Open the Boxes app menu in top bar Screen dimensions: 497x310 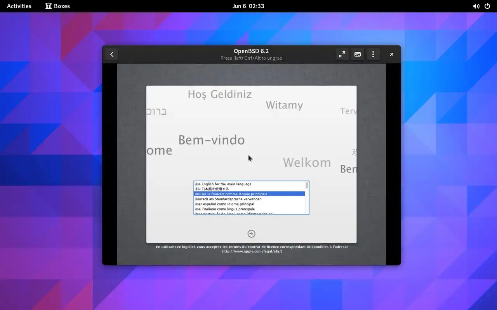pos(57,6)
